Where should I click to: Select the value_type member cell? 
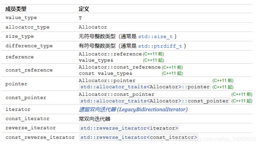(21, 17)
